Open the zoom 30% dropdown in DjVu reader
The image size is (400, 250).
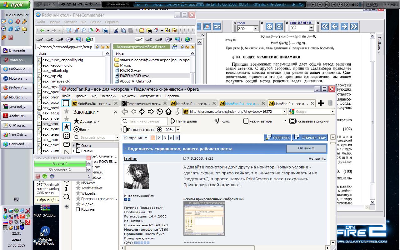pyautogui.click(x=256, y=28)
